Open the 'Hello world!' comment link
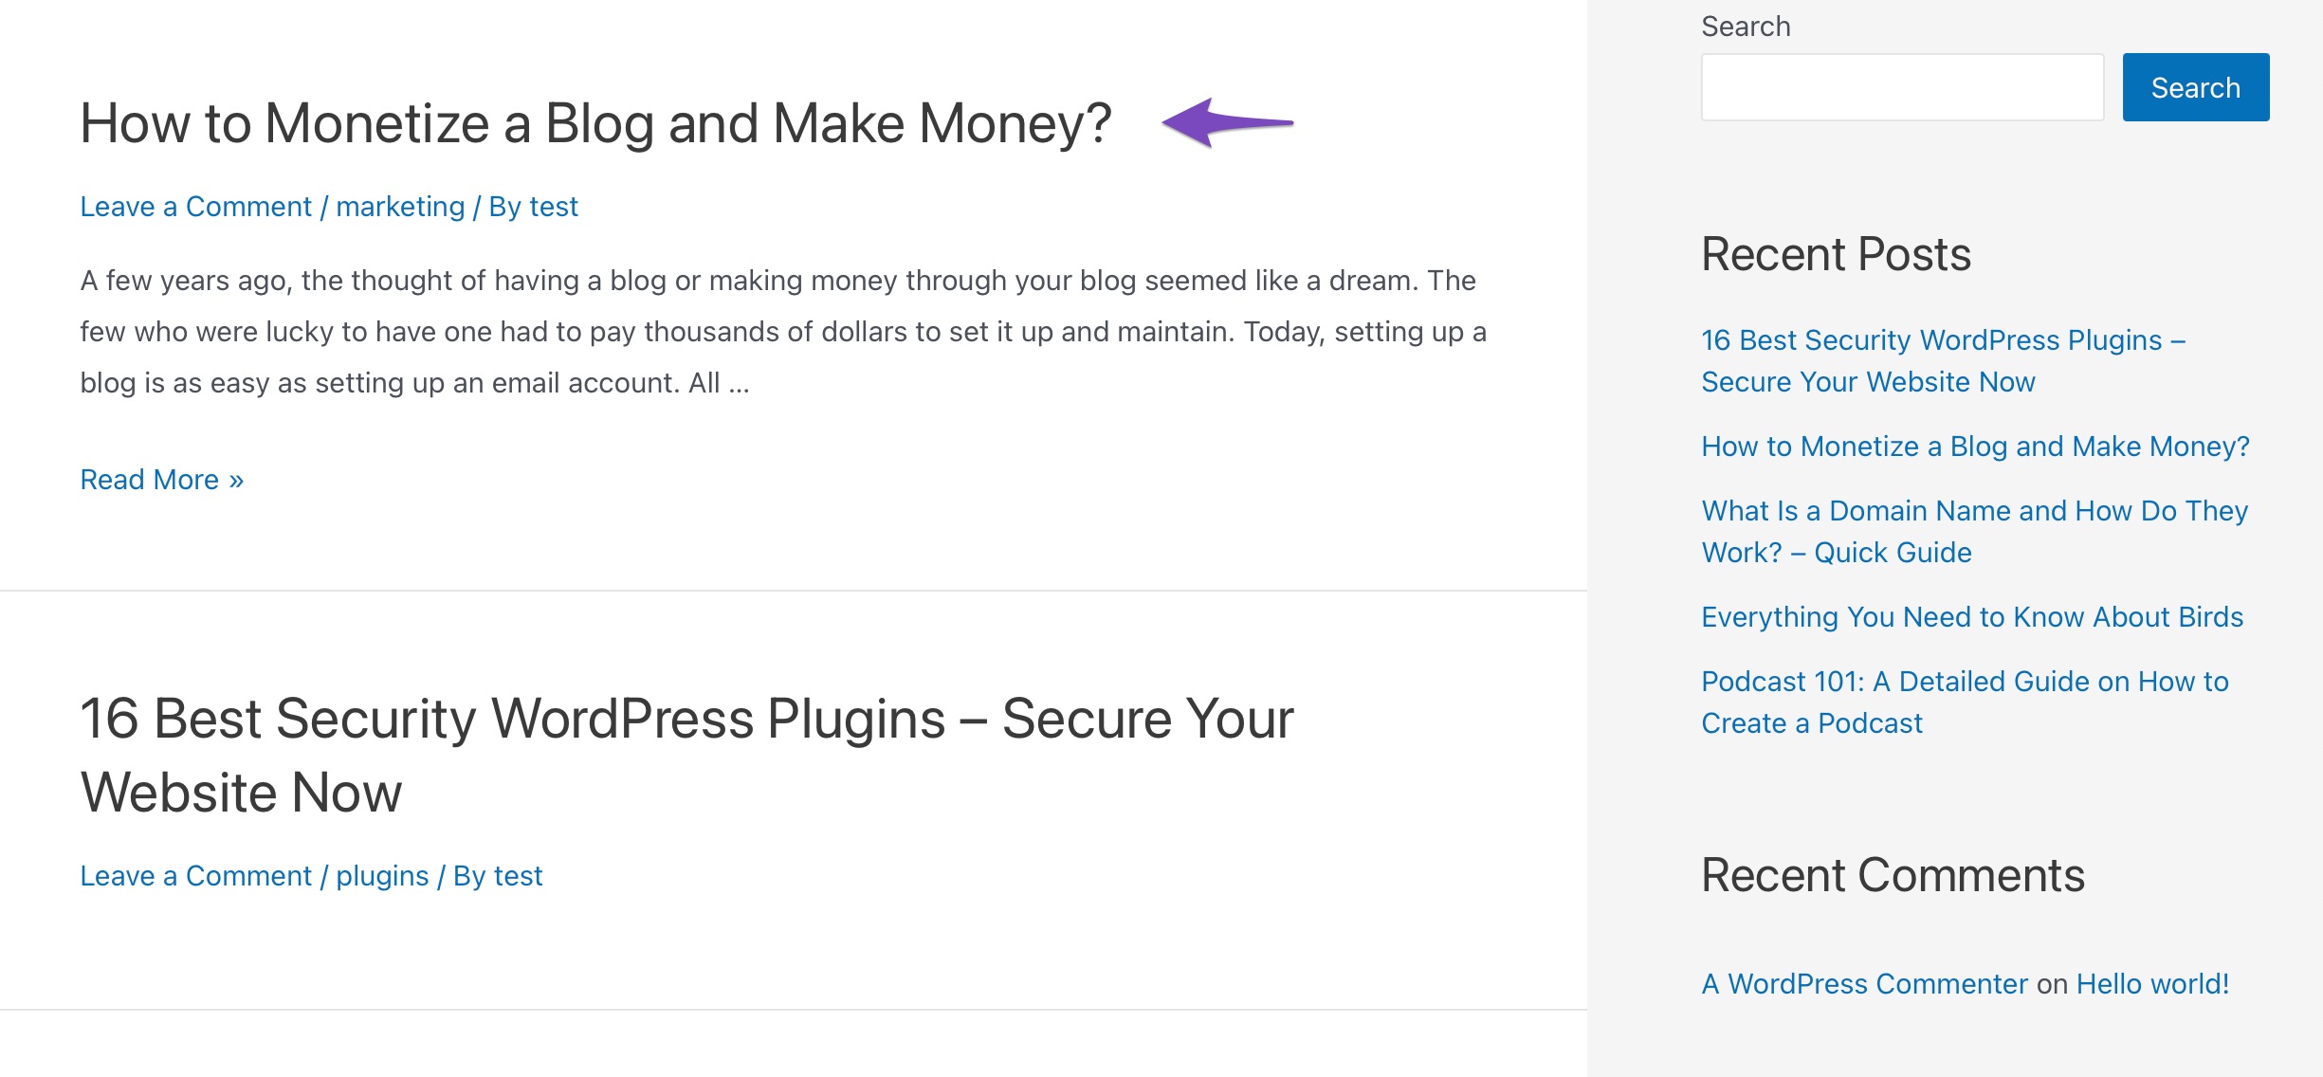This screenshot has width=2323, height=1077. click(x=2152, y=984)
